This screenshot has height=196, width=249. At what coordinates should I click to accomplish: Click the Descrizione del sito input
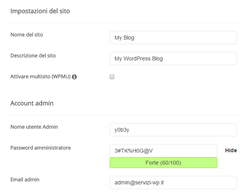[173, 58]
